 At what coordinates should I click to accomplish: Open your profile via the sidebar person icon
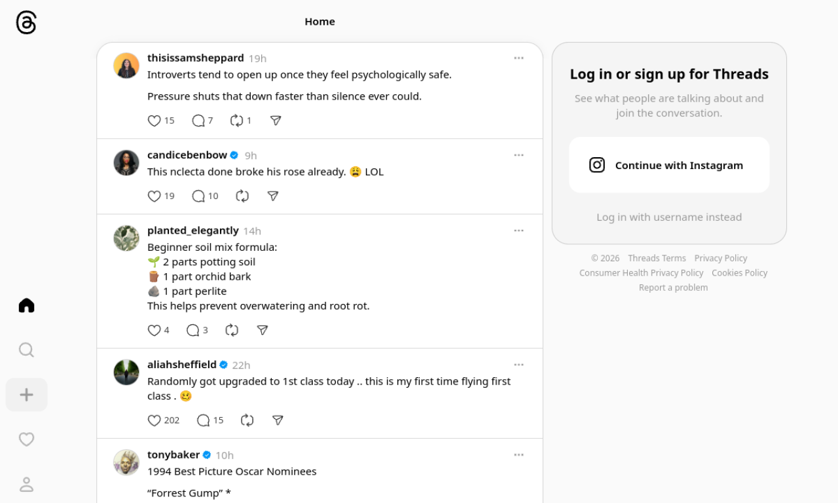26,483
